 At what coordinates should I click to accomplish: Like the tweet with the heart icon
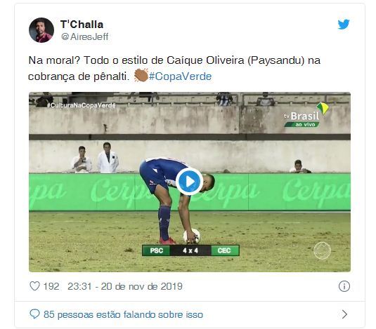click(x=34, y=286)
